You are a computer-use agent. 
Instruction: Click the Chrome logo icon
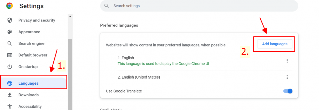9,6
